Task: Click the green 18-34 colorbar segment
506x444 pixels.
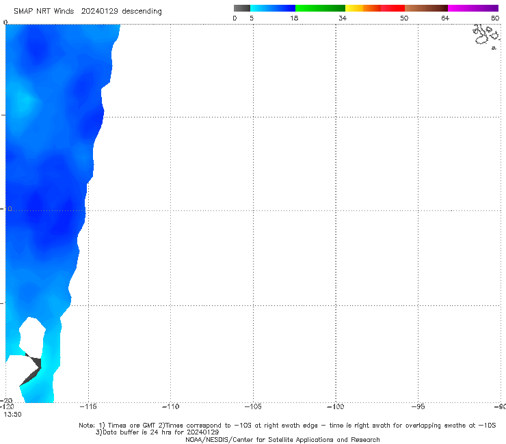Action: [320, 8]
